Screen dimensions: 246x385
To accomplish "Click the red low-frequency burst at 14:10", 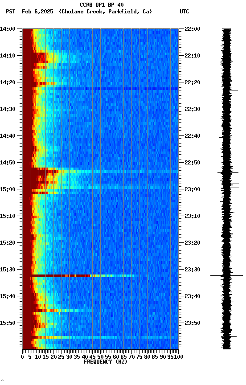I will point(38,58).
